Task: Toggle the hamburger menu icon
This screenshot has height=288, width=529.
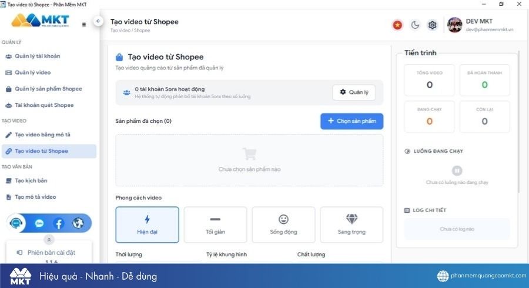Action: pyautogui.click(x=83, y=24)
